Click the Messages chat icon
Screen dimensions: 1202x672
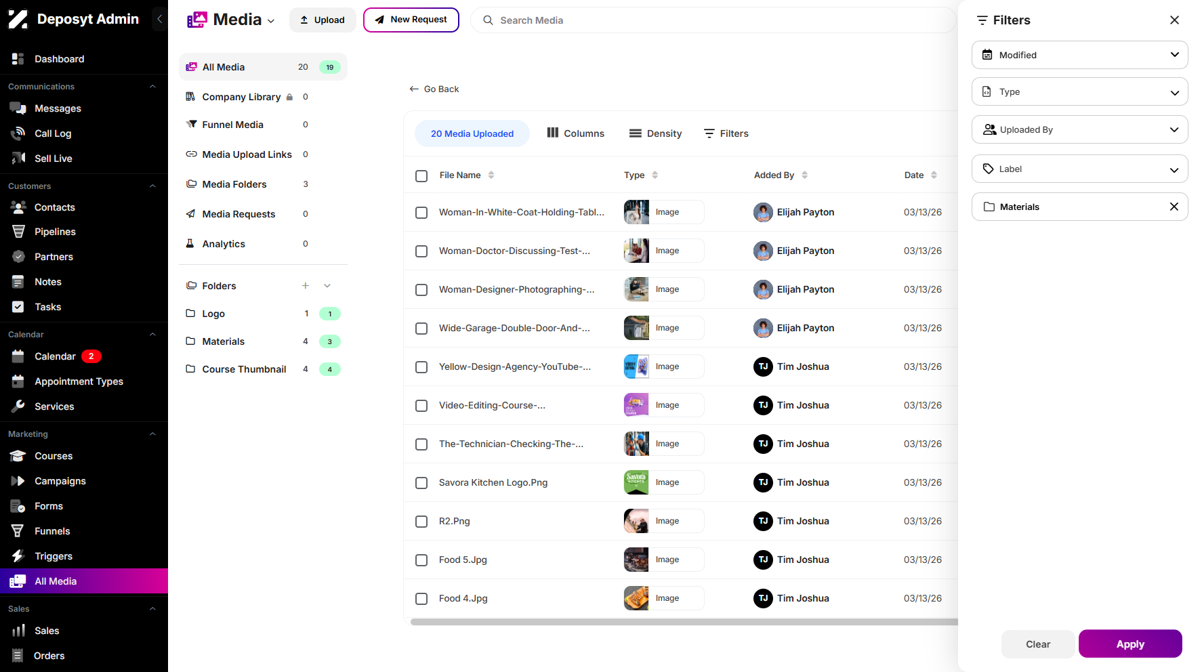tap(18, 108)
